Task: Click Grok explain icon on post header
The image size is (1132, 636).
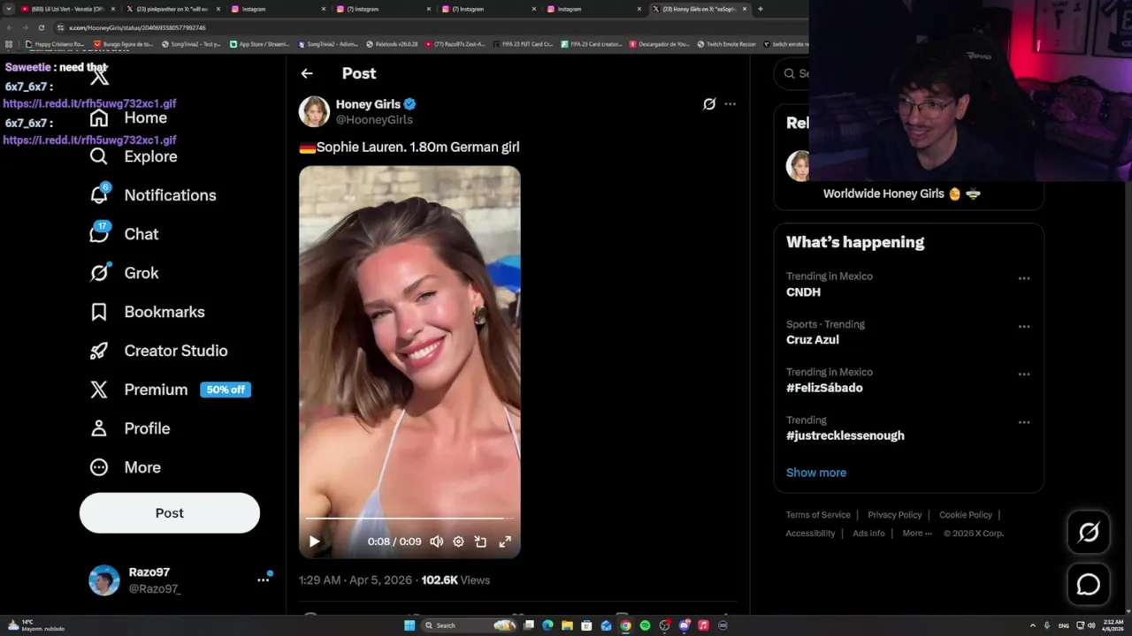Action: click(x=709, y=104)
